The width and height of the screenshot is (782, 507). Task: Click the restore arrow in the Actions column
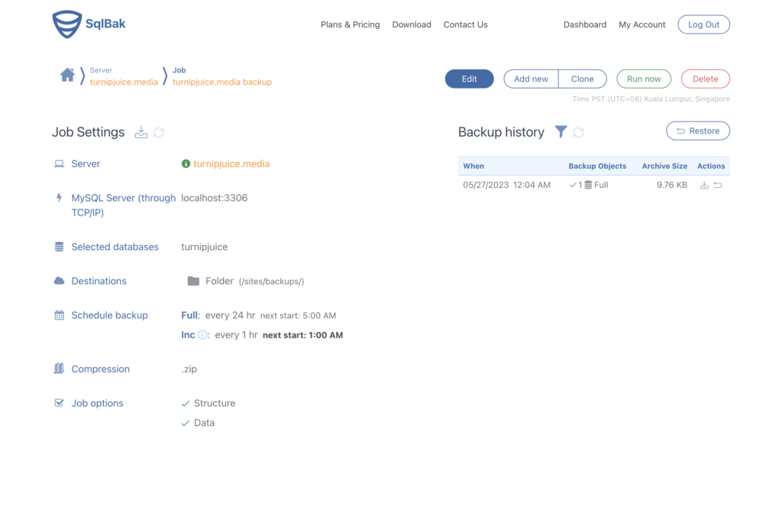click(x=718, y=185)
